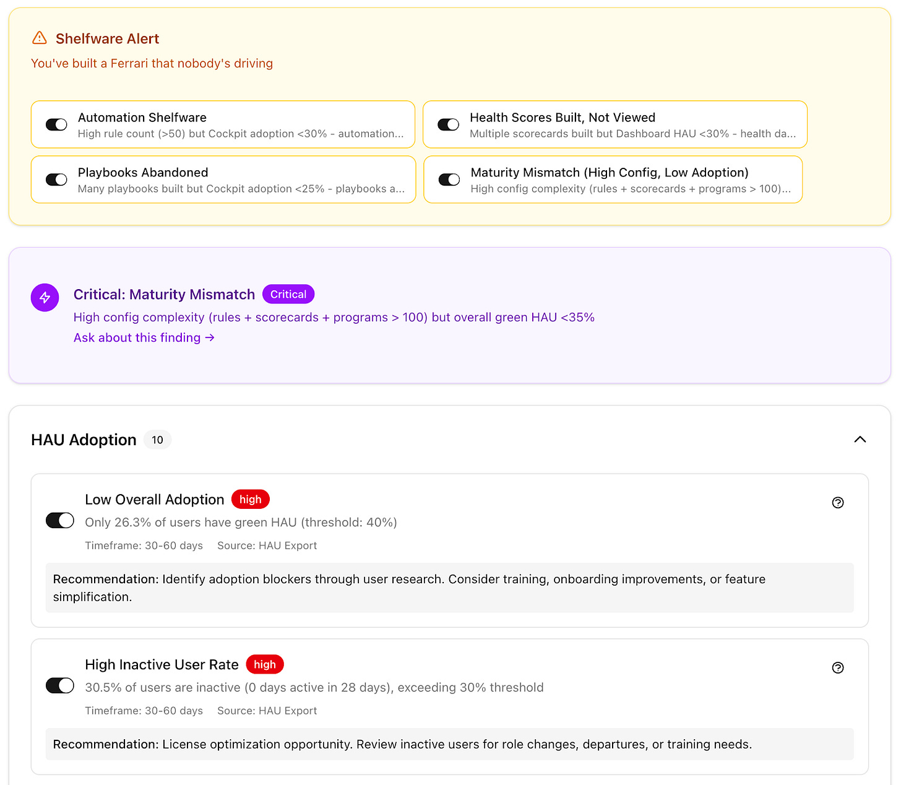Select the text You've built a Ferrari that nobody's driving
The height and width of the screenshot is (785, 901).
tap(152, 63)
